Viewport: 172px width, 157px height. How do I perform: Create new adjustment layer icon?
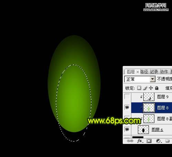click(x=159, y=141)
